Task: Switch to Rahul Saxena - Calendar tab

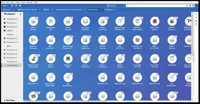Action: 28,10
